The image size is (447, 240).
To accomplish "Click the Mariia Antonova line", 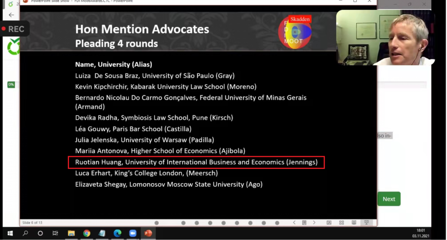I will point(160,151).
